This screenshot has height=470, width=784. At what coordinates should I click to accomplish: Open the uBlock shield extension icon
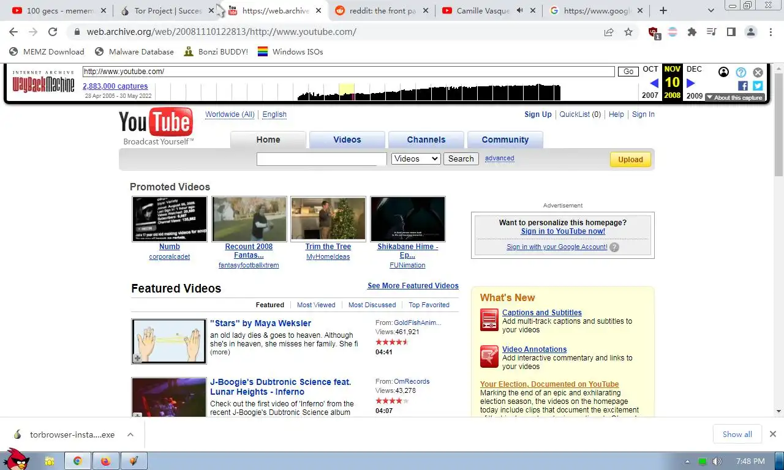pyautogui.click(x=654, y=32)
